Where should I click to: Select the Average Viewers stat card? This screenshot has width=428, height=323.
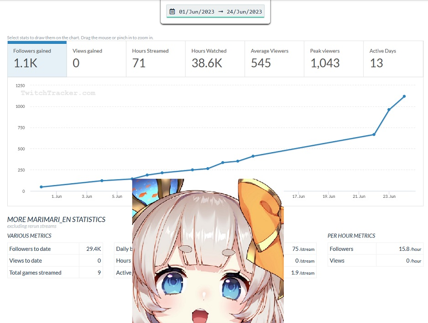(274, 59)
